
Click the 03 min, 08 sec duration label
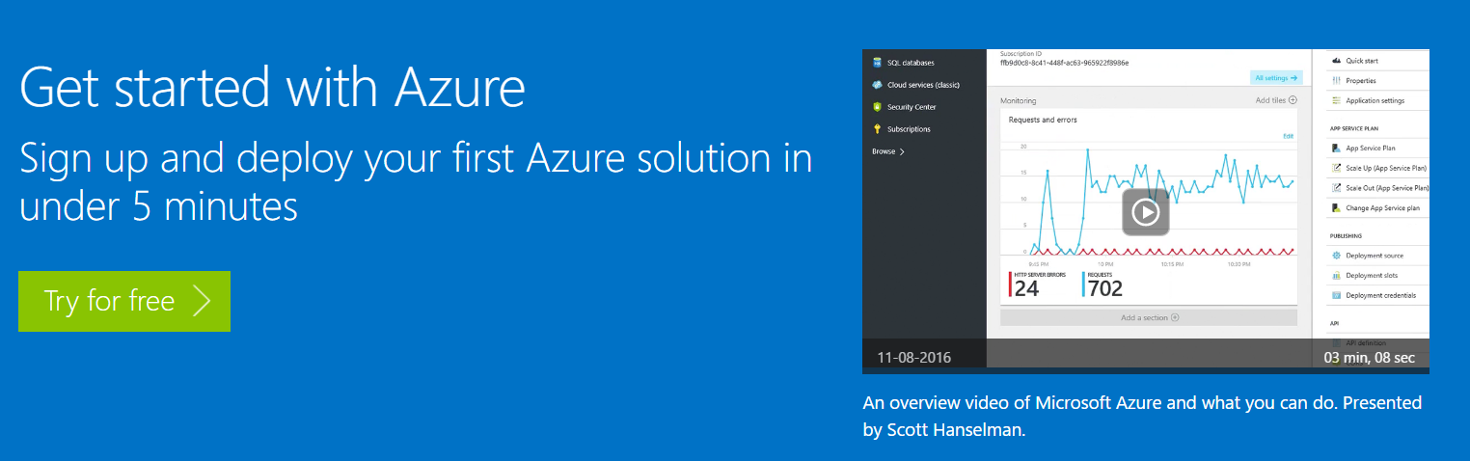(1370, 358)
